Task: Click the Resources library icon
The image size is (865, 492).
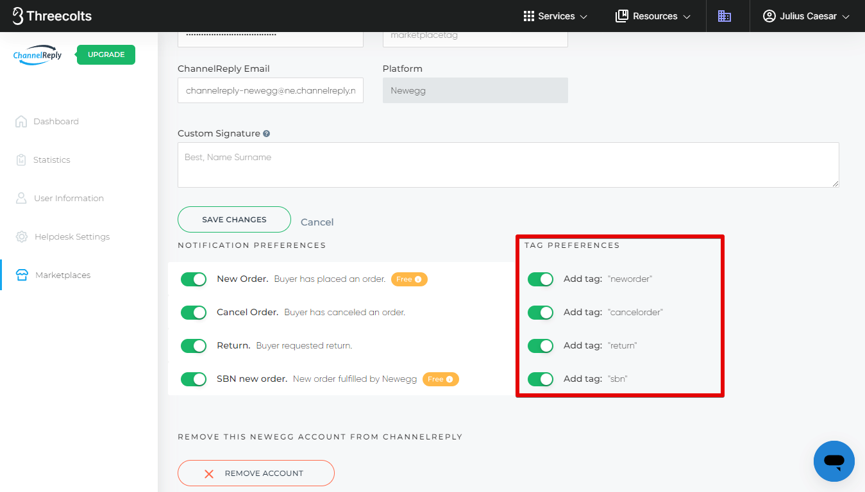Action: (x=621, y=16)
